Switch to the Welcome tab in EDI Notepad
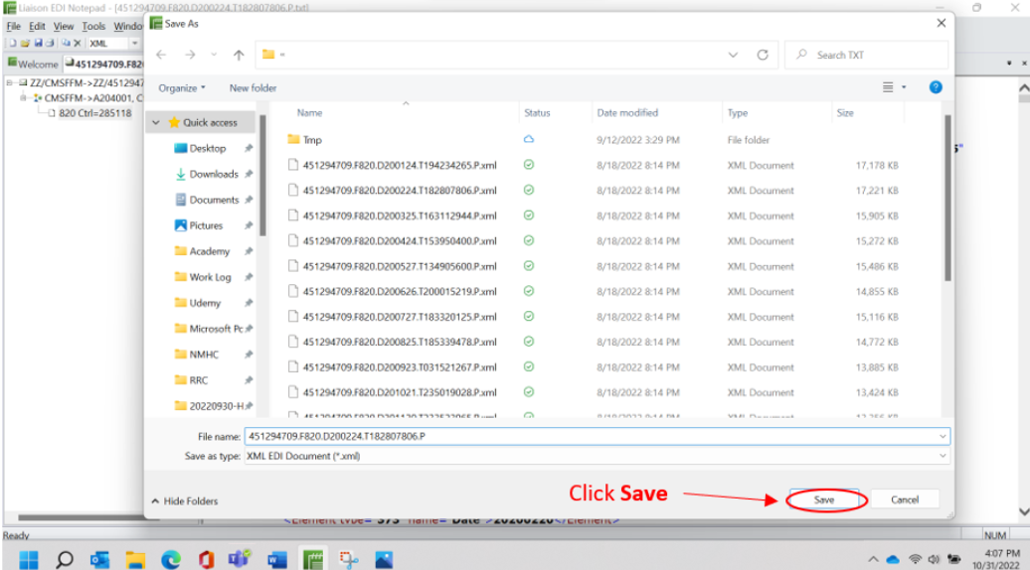Image resolution: width=1030 pixels, height=570 pixels. tap(33, 64)
